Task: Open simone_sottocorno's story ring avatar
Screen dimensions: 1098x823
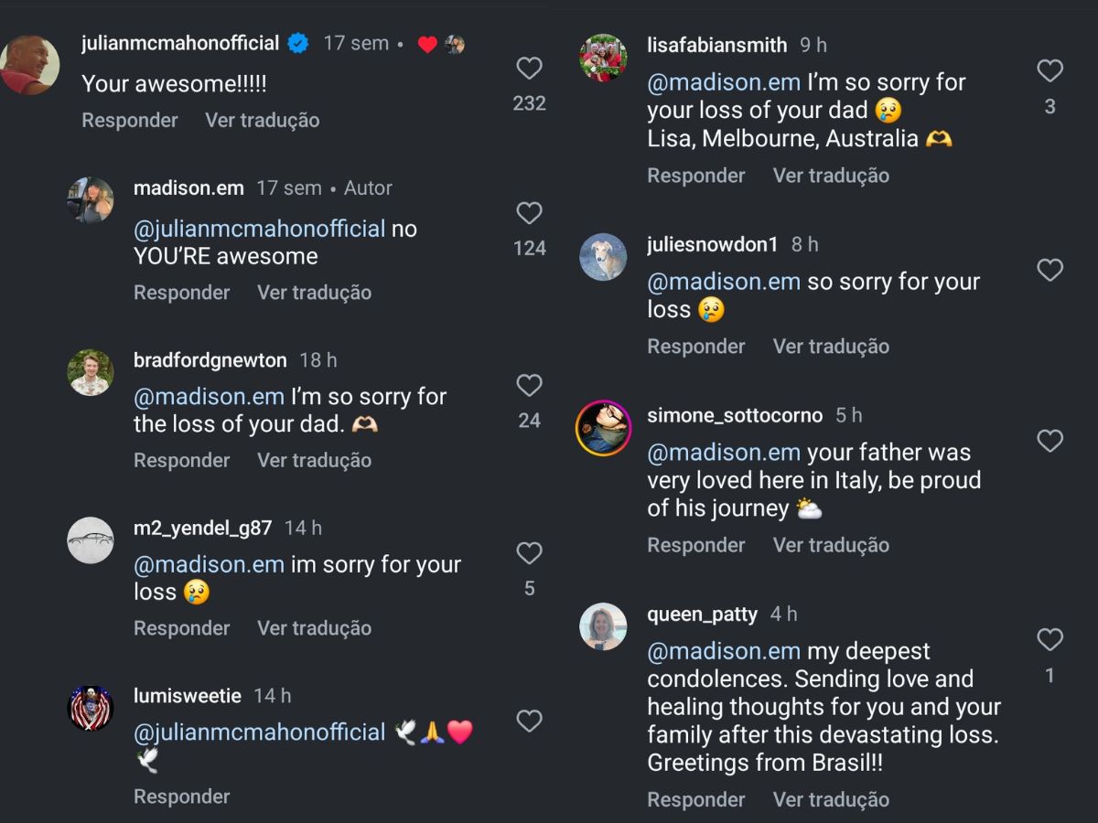Action: [x=603, y=428]
